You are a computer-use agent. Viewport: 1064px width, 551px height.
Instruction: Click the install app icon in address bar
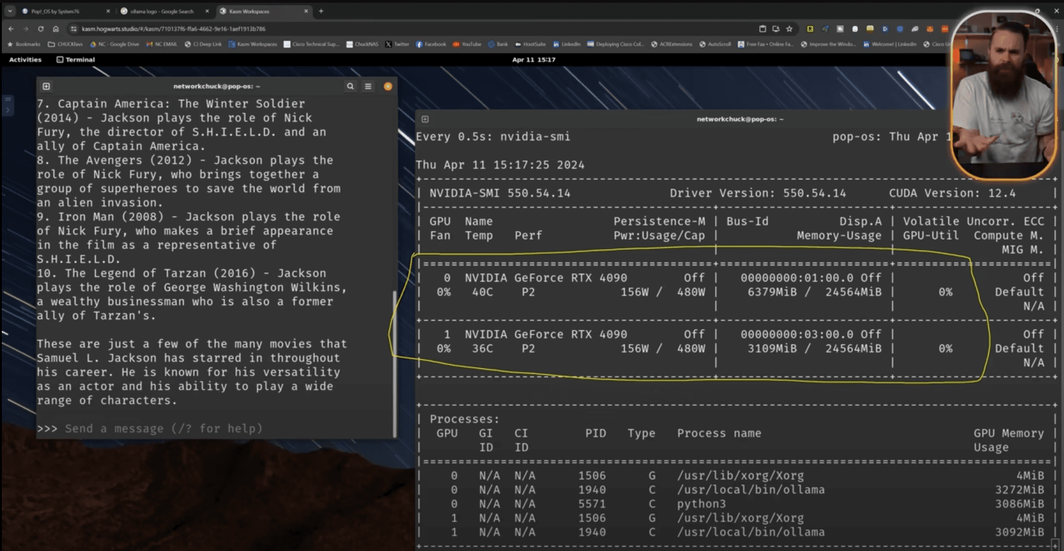(776, 29)
